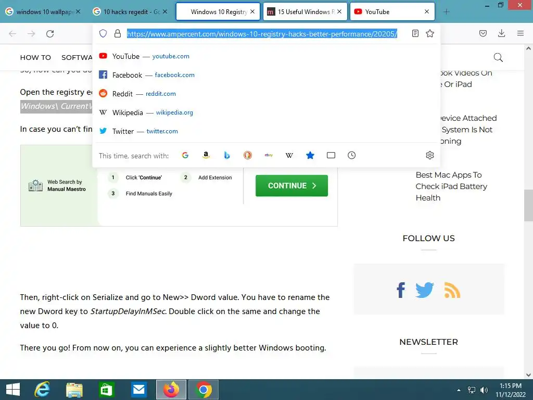Toggle reader view icon in address bar

(x=415, y=33)
